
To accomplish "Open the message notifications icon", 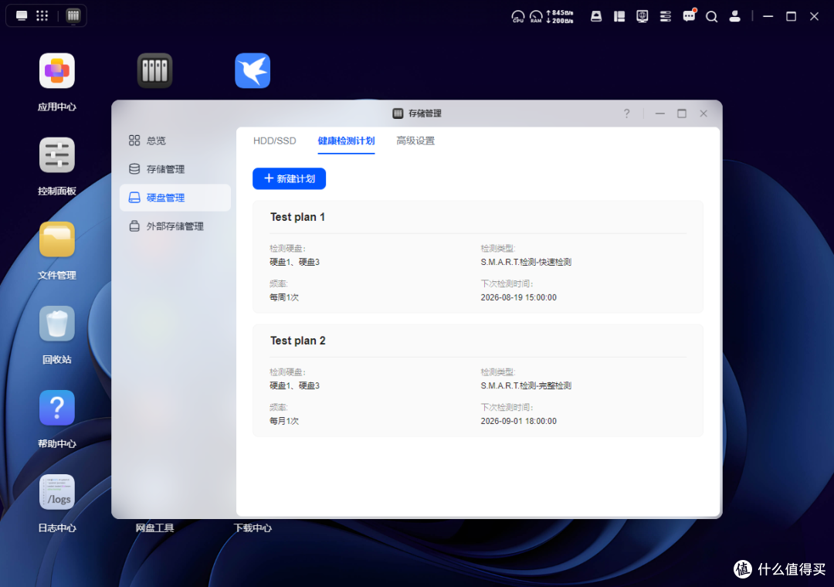I will click(x=689, y=16).
